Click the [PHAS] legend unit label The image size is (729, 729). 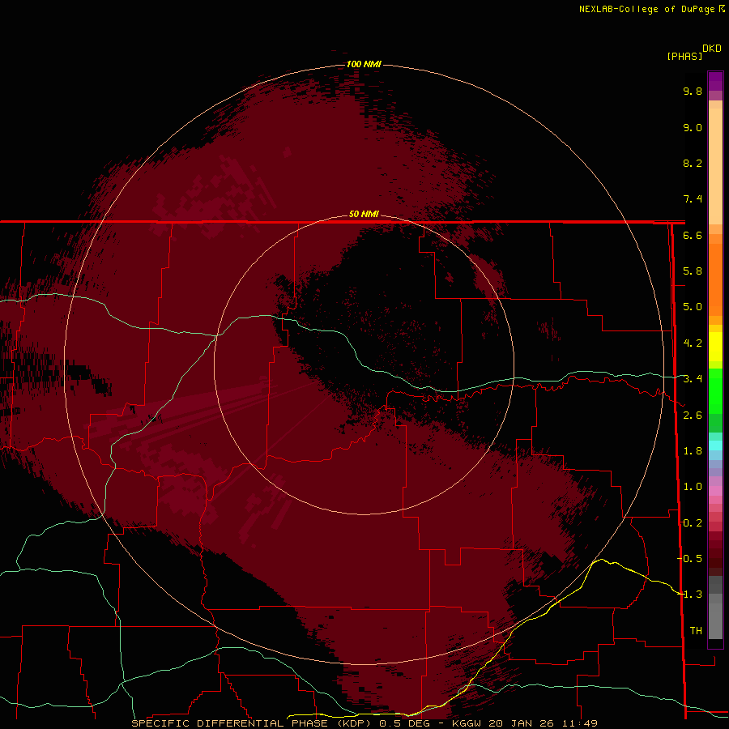tap(684, 56)
